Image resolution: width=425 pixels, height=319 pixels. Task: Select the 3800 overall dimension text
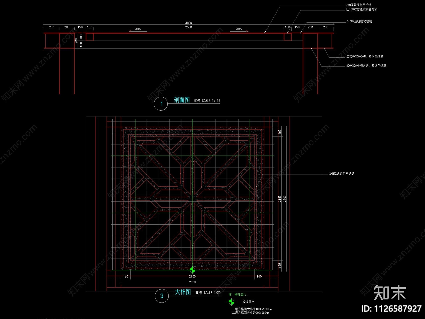click(189, 23)
